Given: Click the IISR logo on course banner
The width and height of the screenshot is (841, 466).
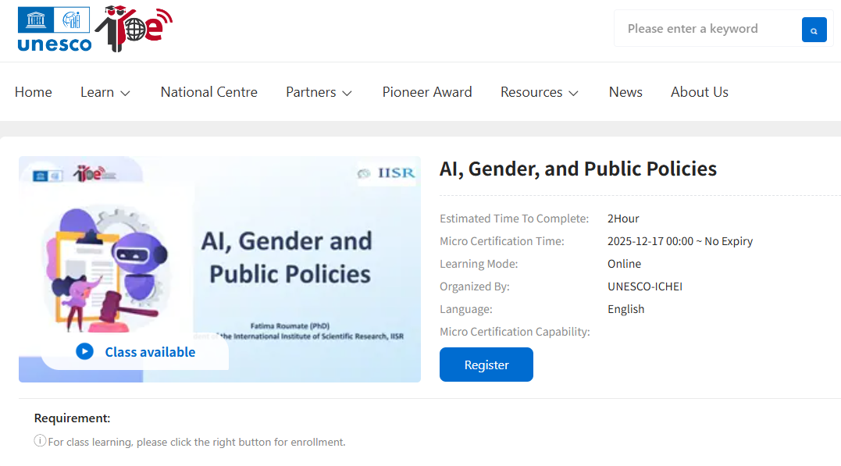Looking at the screenshot, I should pyautogui.click(x=387, y=173).
